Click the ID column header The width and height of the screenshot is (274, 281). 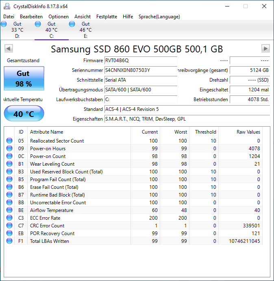[21, 132]
